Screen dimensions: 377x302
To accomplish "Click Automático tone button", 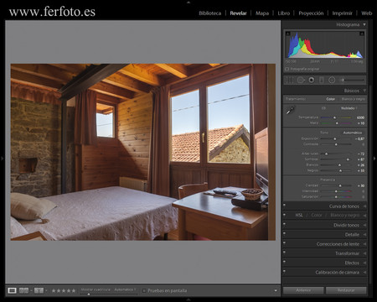I will (x=353, y=133).
